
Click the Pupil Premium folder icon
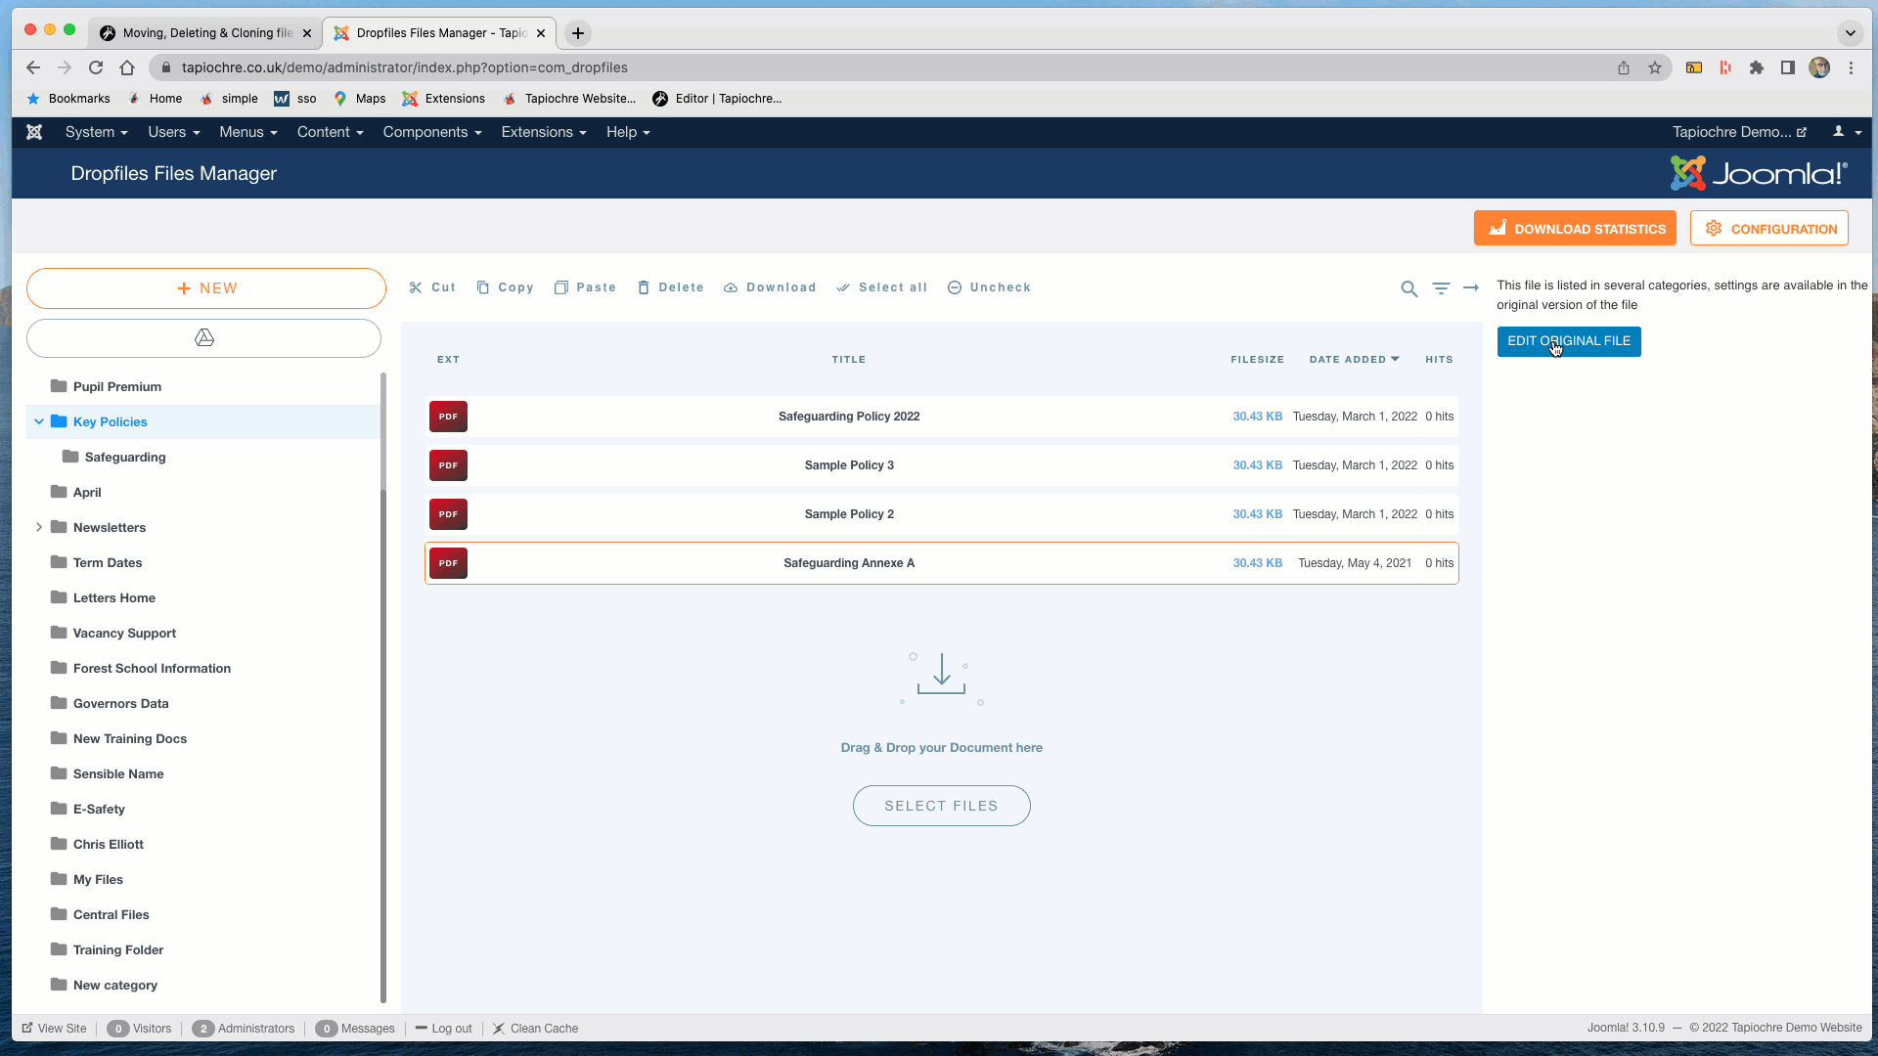[59, 386]
